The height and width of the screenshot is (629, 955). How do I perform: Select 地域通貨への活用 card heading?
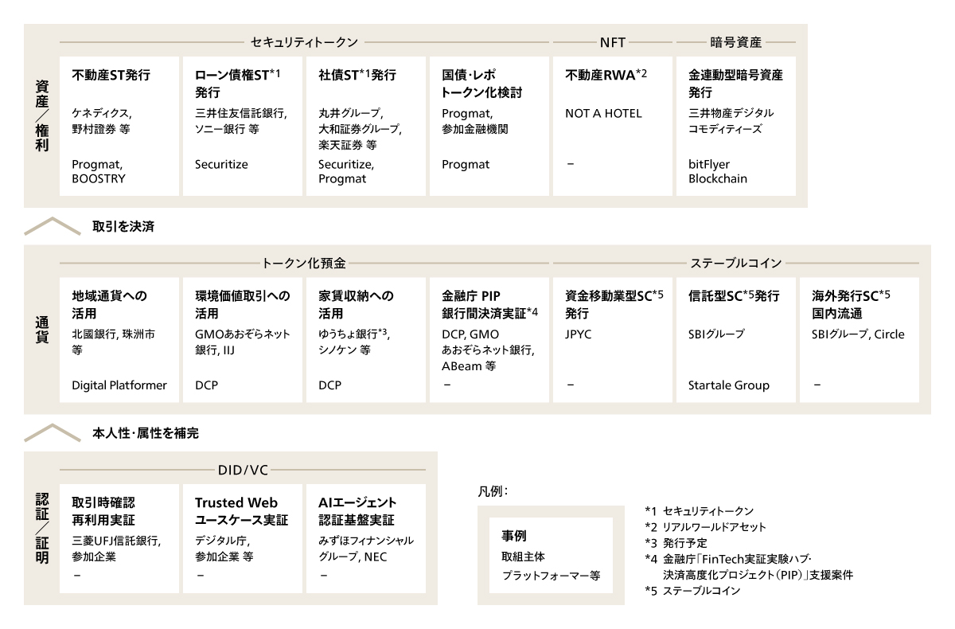109,303
